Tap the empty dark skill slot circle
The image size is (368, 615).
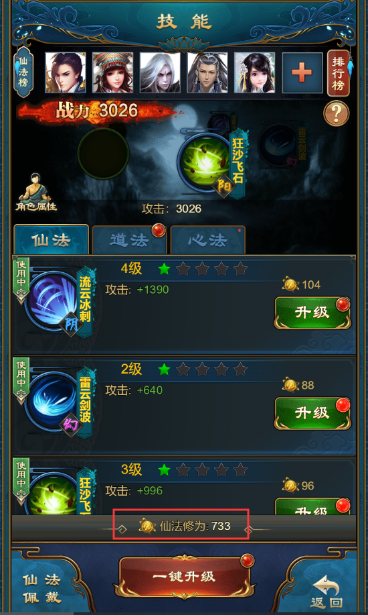click(103, 154)
